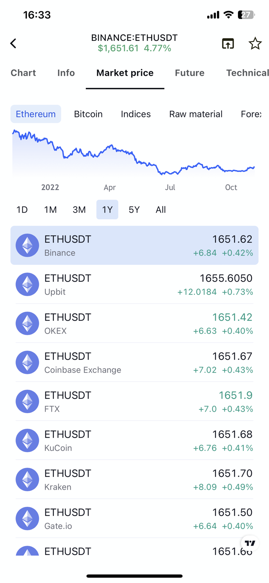This screenshot has width=269, height=583.
Task: Click the TradingView logo icon
Action: 250,543
